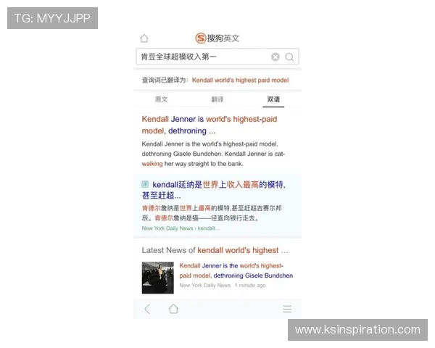Open the bottom hamburger menu
This screenshot has width=435, height=348.
pyautogui.click(x=287, y=309)
